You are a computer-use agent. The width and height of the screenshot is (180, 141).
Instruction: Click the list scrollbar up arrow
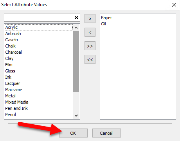point(76,28)
